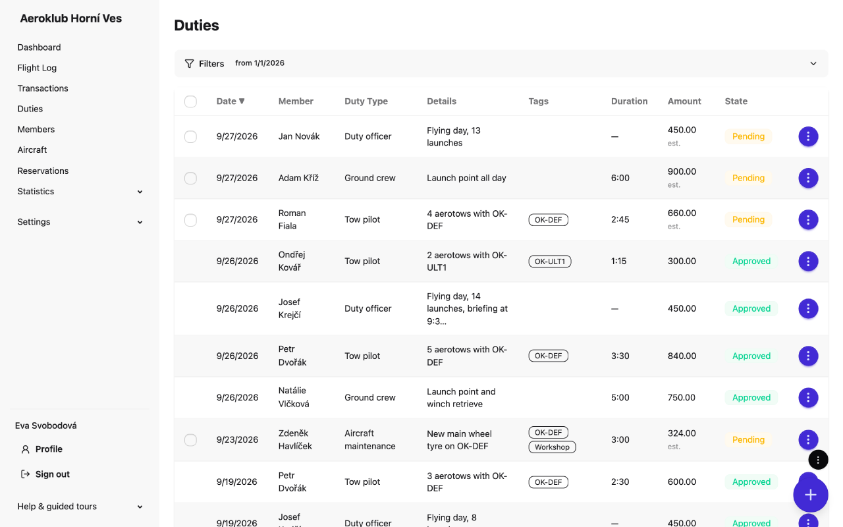
Task: Open actions for Petr Dvořák 5 aerotows row
Action: point(808,356)
